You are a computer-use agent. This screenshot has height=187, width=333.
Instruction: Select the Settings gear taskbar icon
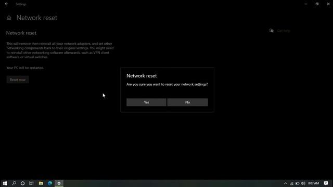pos(59,183)
